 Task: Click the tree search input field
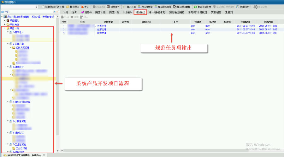tap(31, 12)
